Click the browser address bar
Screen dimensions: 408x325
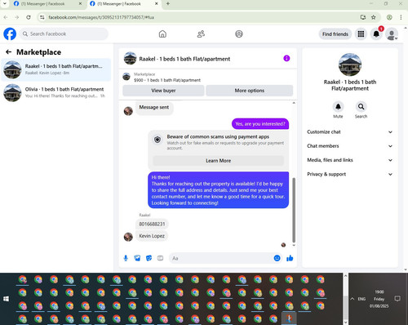click(202, 17)
